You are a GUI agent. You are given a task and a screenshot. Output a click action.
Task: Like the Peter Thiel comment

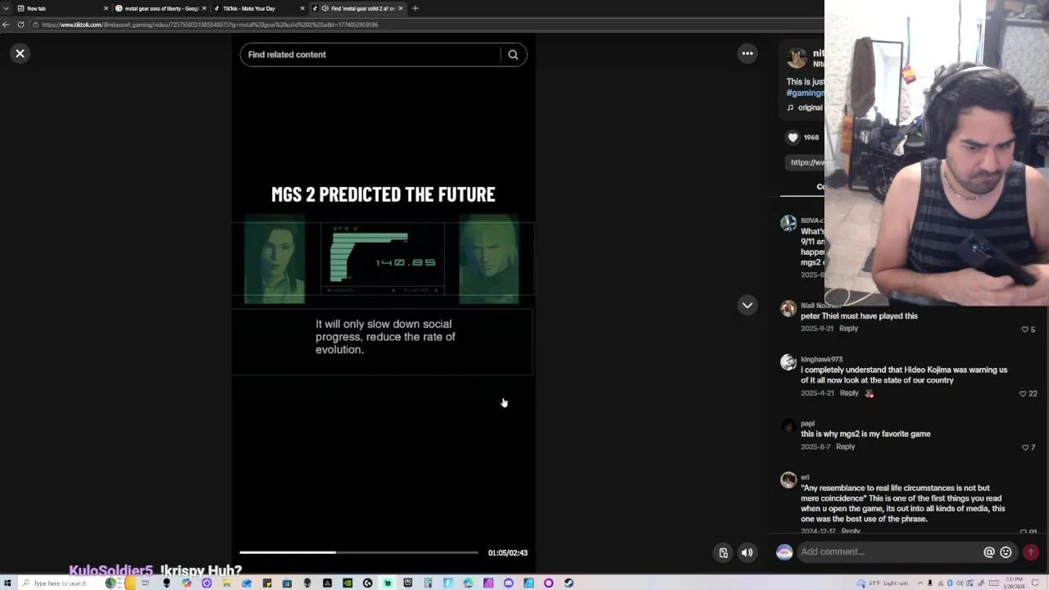(x=1024, y=329)
